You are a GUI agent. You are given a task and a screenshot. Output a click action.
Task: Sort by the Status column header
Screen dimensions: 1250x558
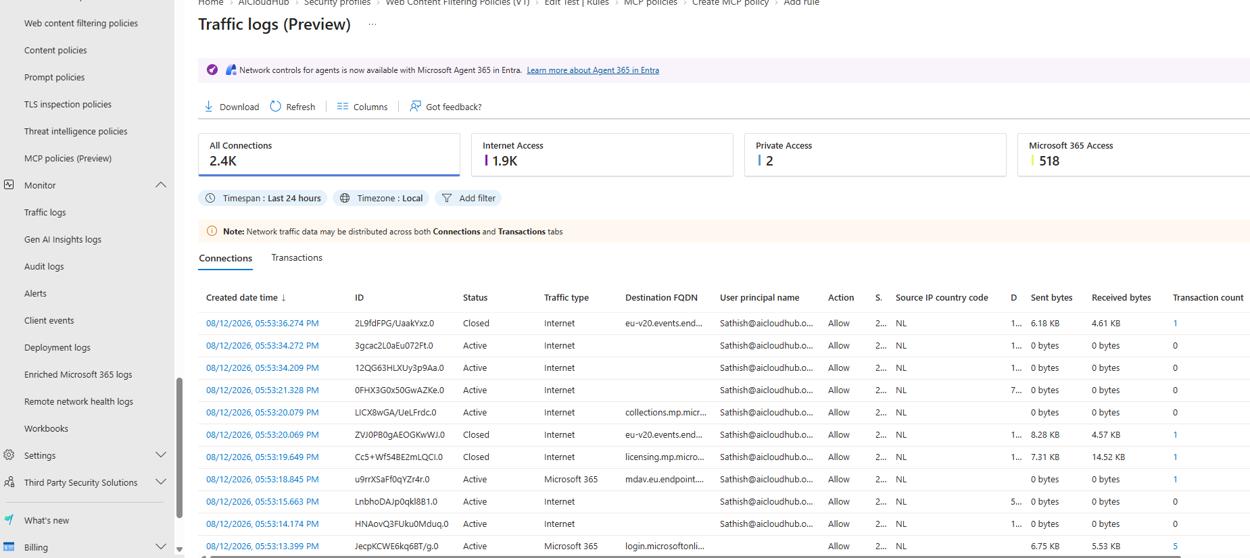[475, 298]
